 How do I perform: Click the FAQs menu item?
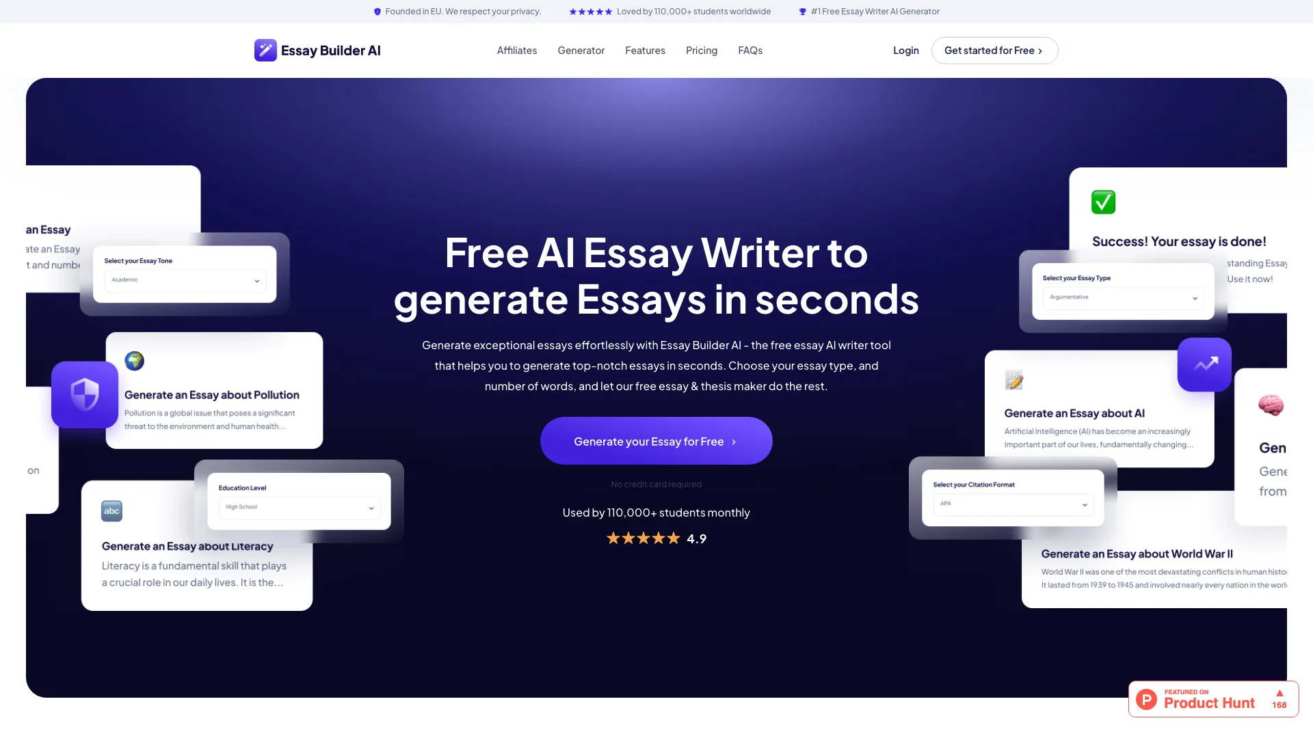750,50
